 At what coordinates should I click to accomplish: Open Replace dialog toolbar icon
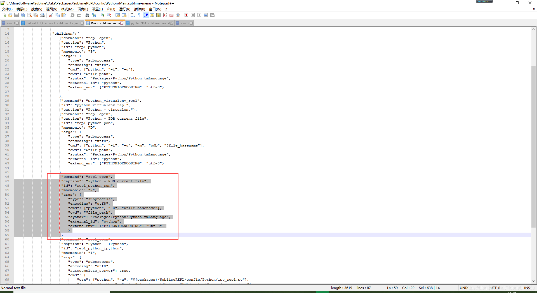(x=94, y=15)
